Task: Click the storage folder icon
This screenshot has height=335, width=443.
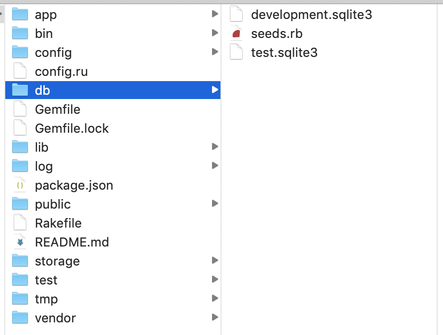Action: coord(20,261)
